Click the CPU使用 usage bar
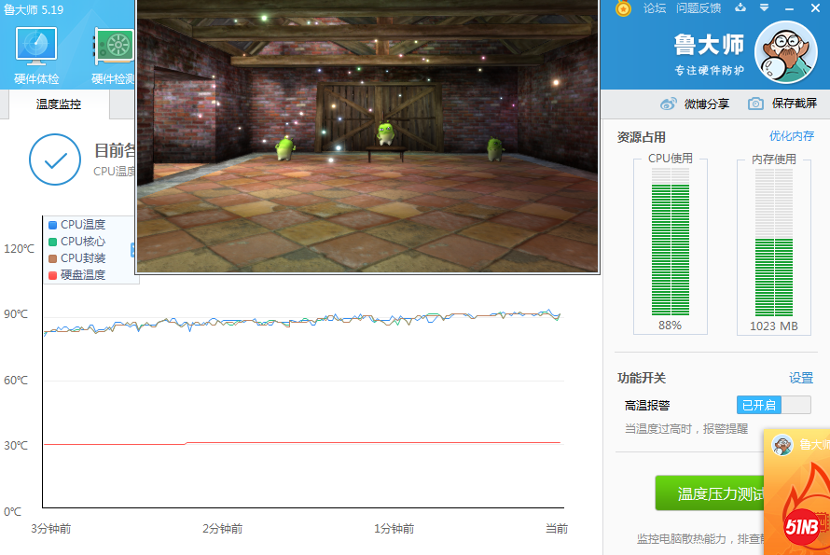This screenshot has width=830, height=555. 671,242
